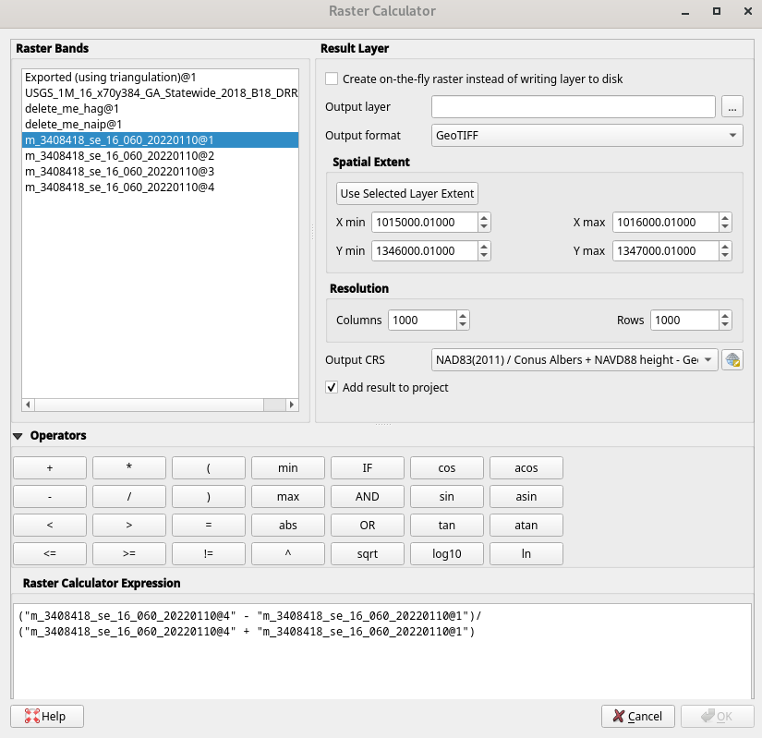Insert the equals operator
The image size is (762, 738).
point(209,526)
